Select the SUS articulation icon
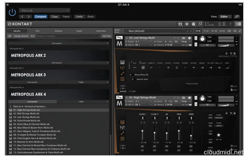The image size is (247, 158). click(134, 67)
